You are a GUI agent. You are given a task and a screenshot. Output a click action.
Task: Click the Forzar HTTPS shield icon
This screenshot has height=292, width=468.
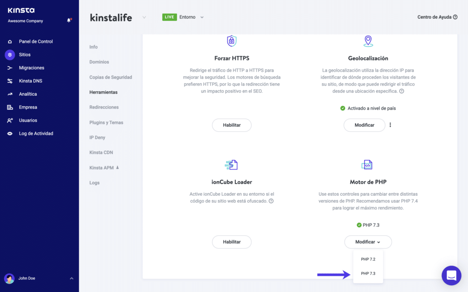pyautogui.click(x=232, y=41)
